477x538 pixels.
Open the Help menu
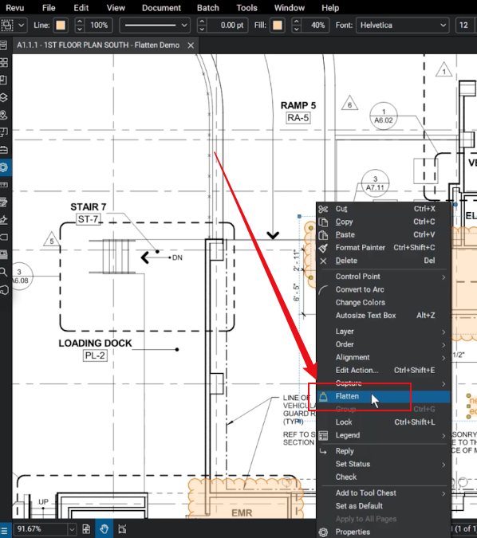coord(330,7)
